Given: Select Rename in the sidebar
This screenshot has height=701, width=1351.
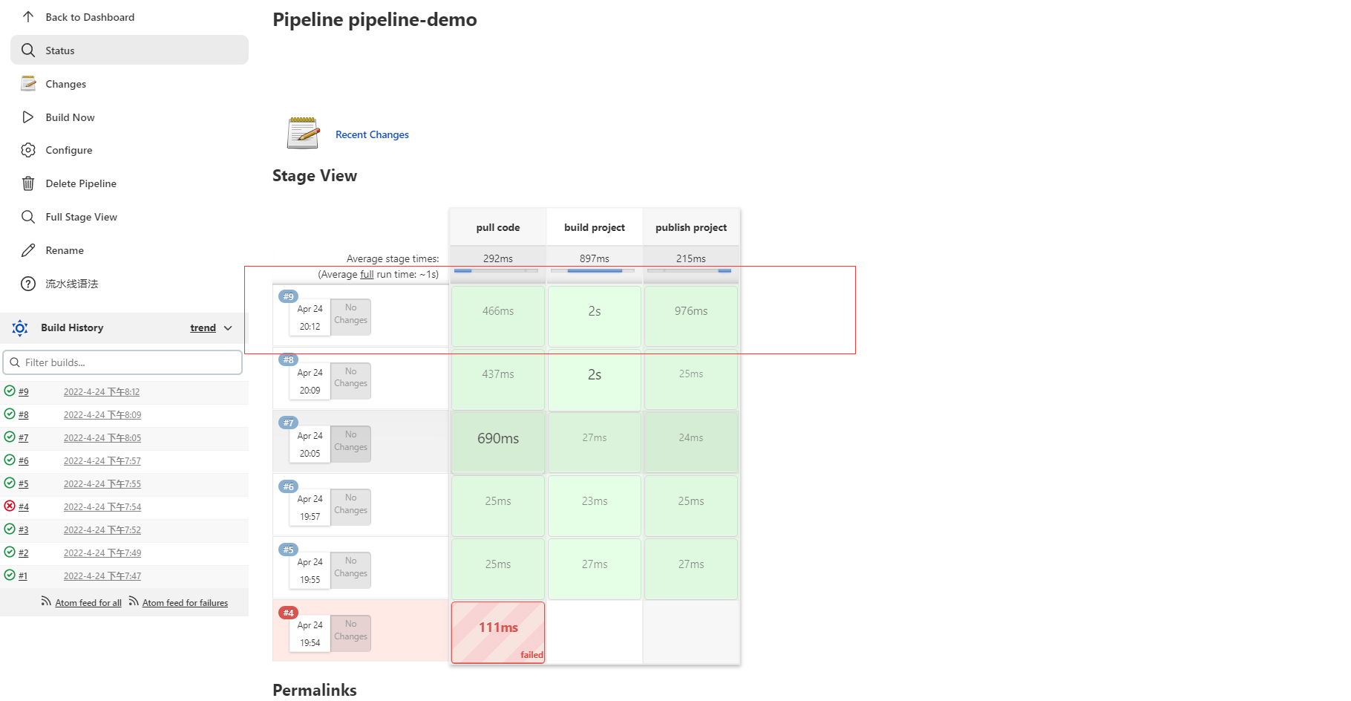Looking at the screenshot, I should [x=129, y=250].
